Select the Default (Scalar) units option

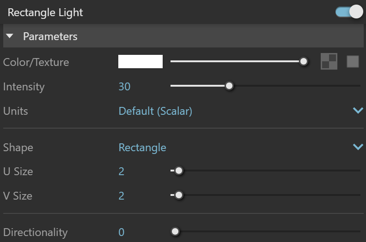point(155,111)
